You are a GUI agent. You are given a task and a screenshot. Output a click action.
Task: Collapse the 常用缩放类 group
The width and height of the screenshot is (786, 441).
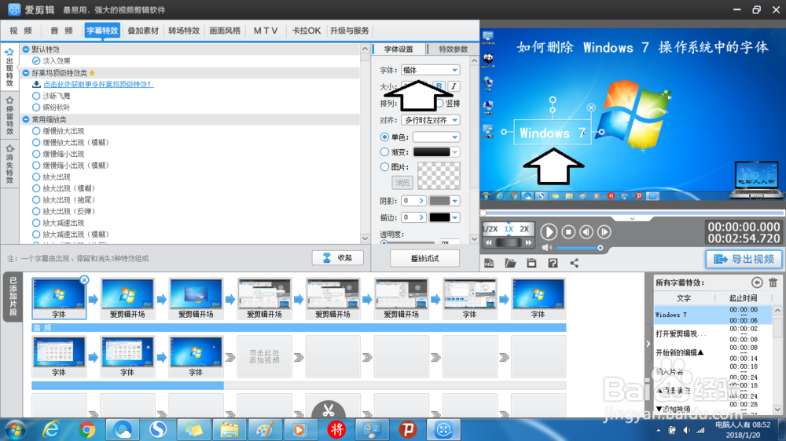[x=26, y=119]
